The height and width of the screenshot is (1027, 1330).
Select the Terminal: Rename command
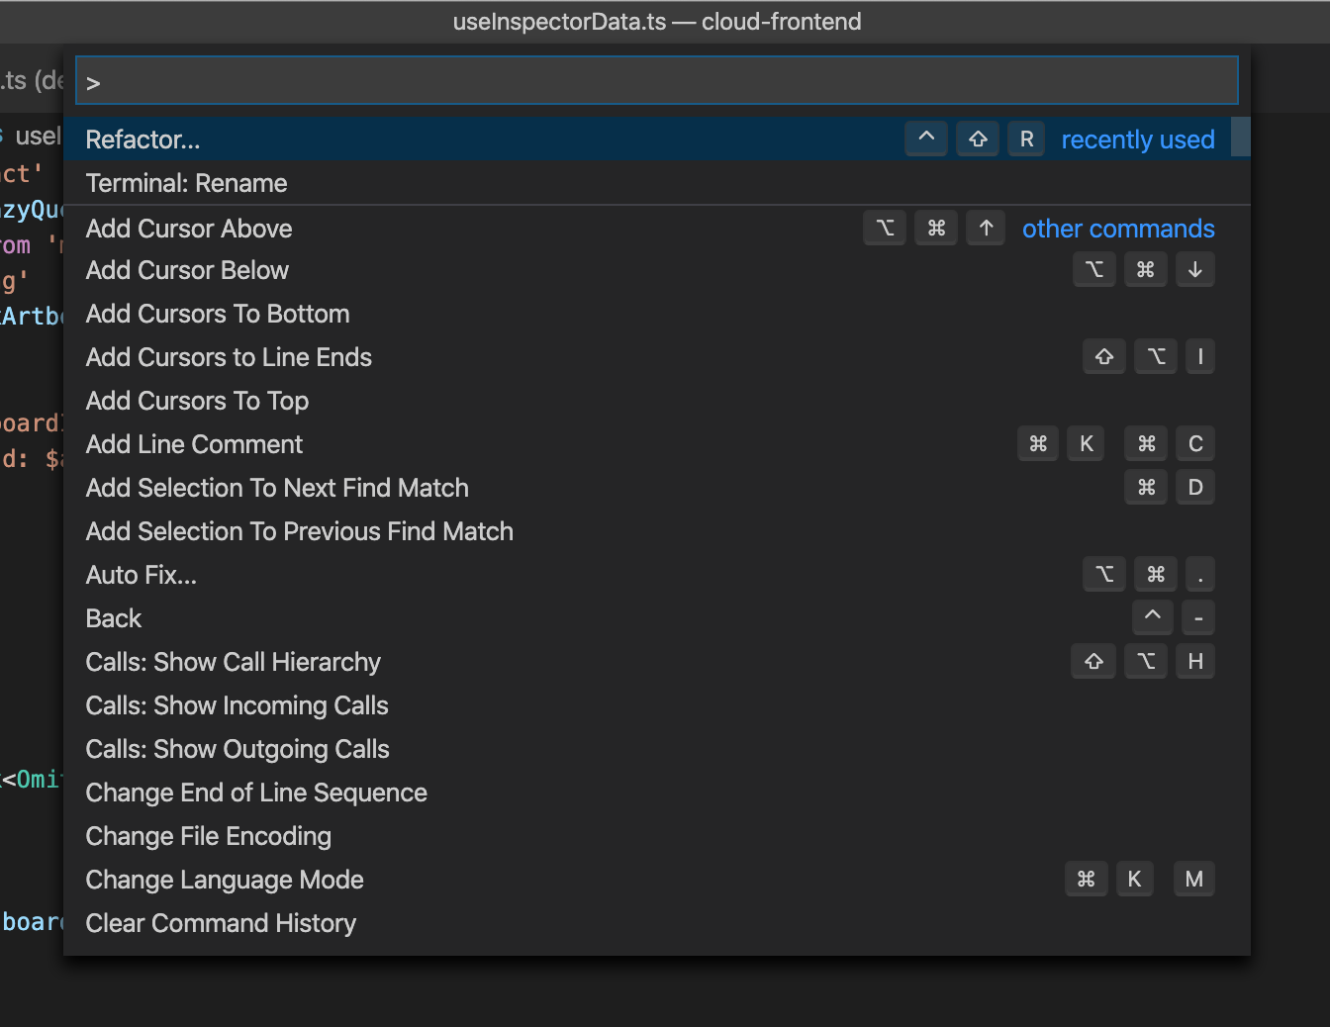coord(186,183)
